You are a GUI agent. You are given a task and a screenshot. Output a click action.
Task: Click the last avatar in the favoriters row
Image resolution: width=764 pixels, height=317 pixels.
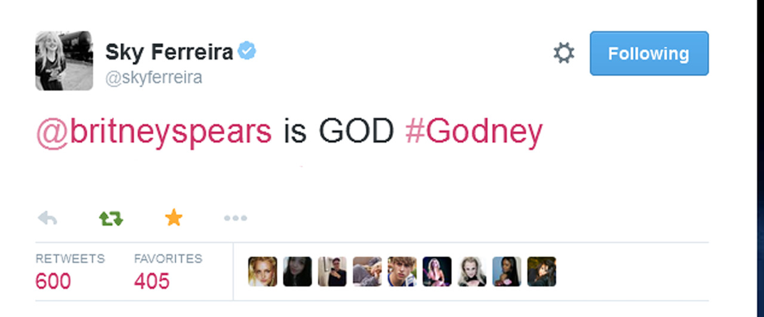(x=541, y=272)
